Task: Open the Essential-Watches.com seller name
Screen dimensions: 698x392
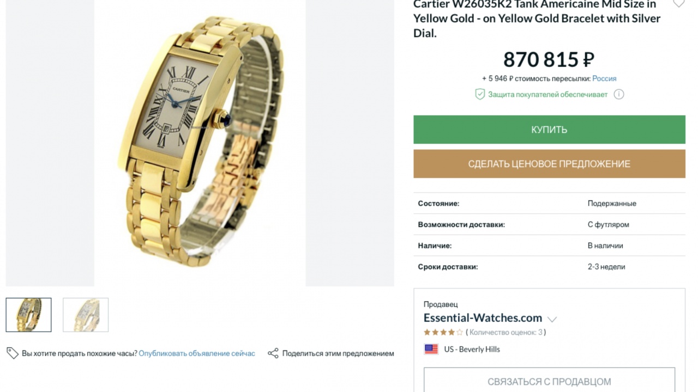Action: point(483,318)
